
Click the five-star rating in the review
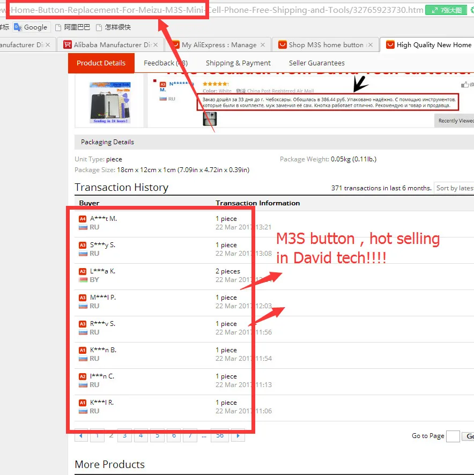point(216,84)
